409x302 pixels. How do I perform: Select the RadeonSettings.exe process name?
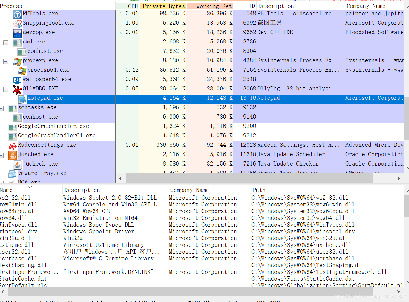point(47,145)
